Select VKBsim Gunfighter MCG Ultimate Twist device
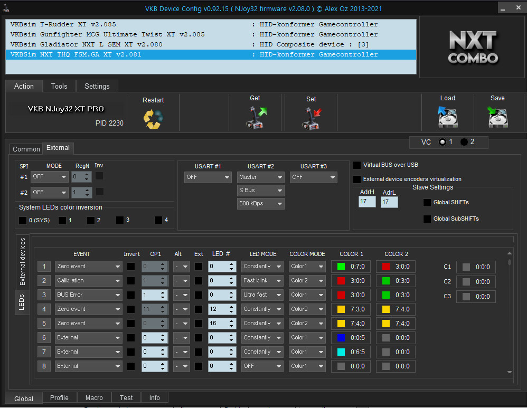 211,35
